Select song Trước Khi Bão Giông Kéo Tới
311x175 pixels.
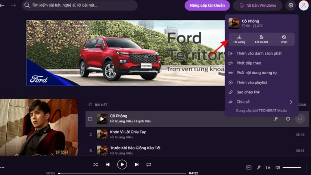pos(135,148)
